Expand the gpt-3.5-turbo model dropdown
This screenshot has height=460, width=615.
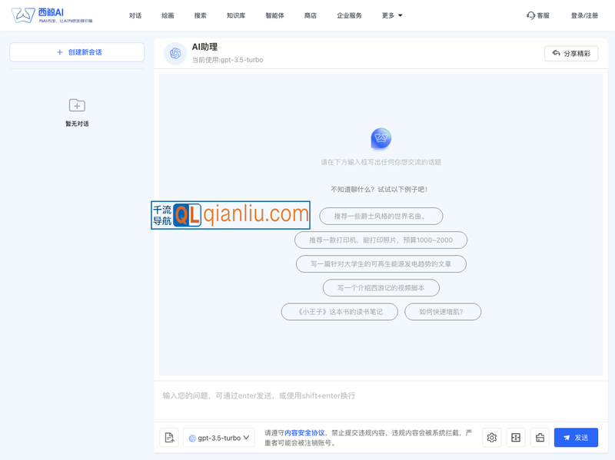click(219, 438)
